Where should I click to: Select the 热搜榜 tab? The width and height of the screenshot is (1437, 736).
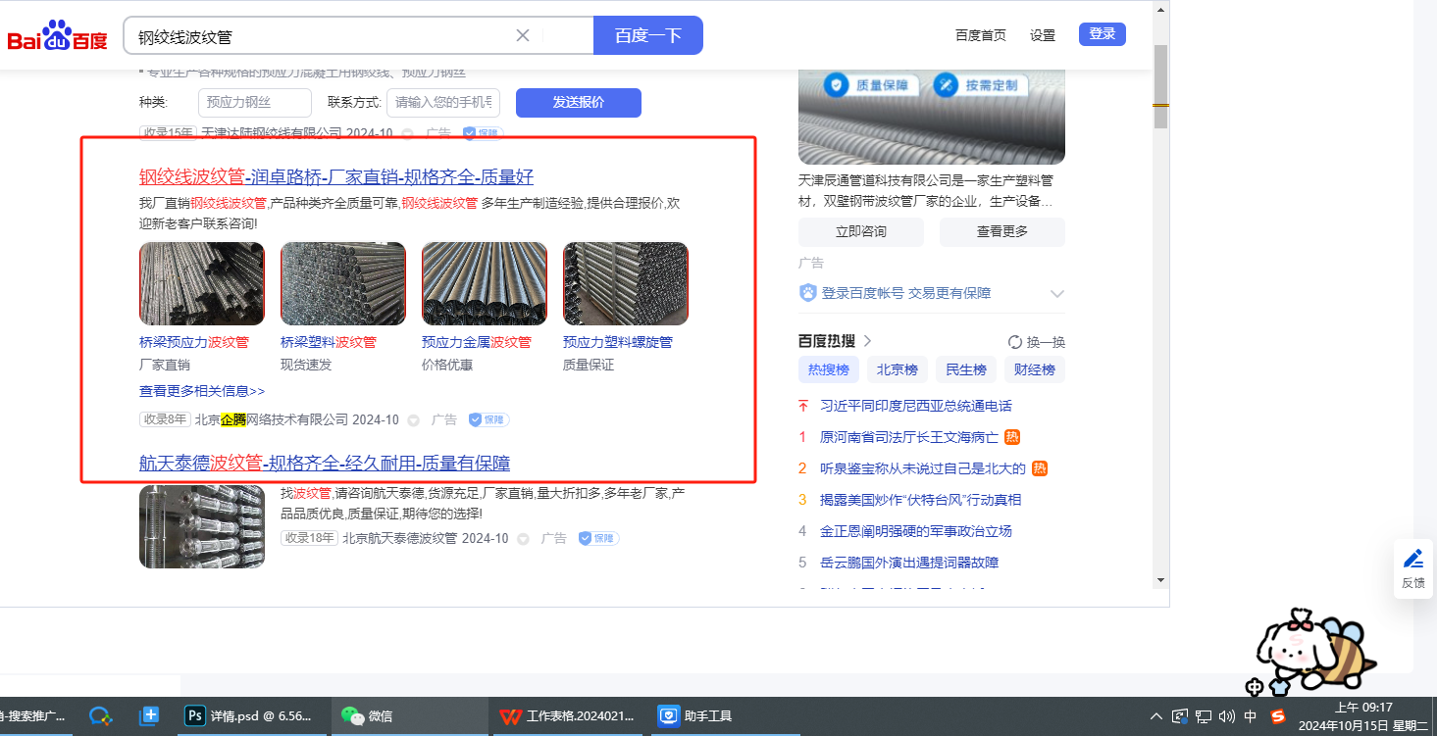click(829, 369)
